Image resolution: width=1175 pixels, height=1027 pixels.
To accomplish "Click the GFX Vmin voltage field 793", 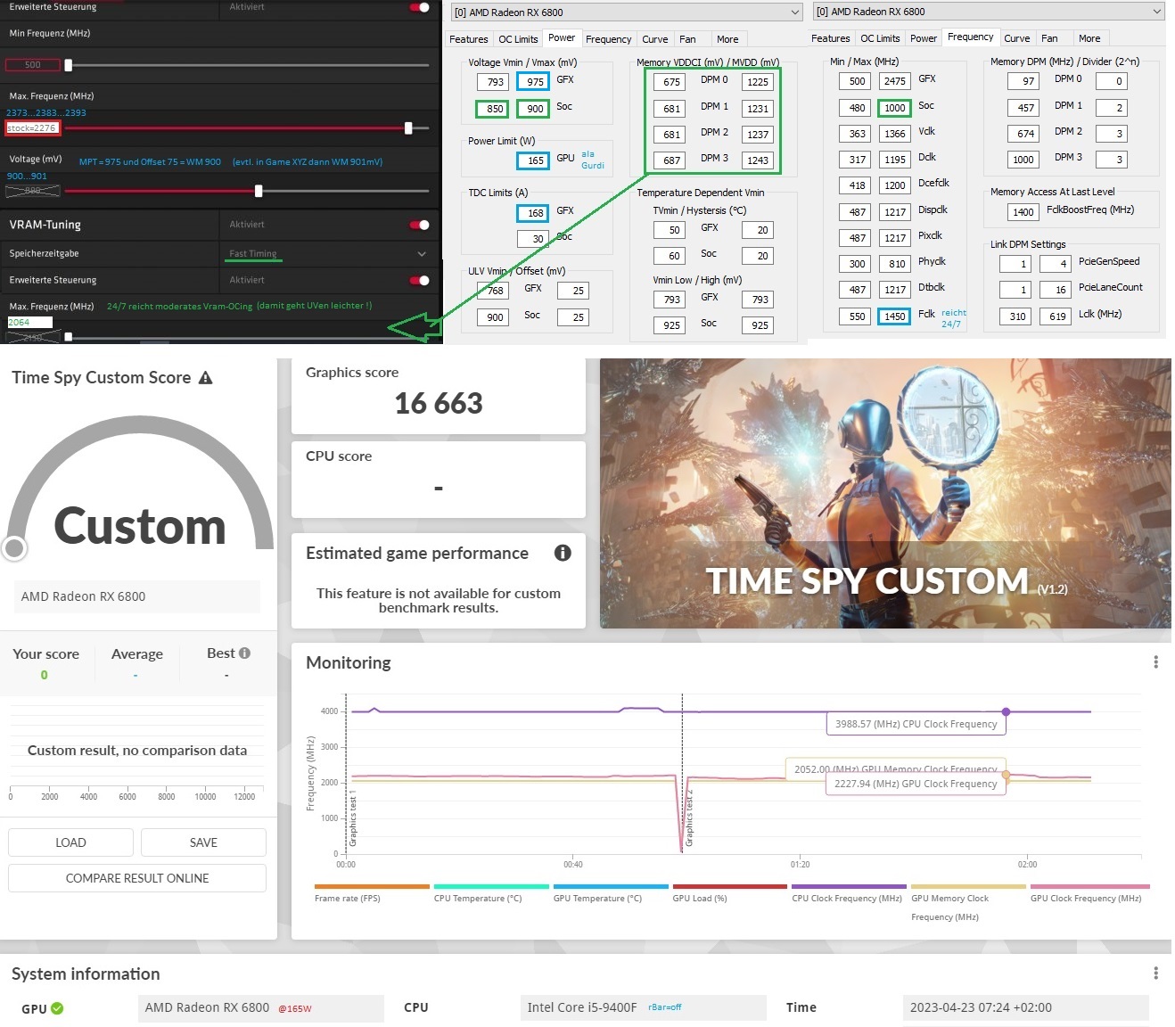I will [x=494, y=82].
